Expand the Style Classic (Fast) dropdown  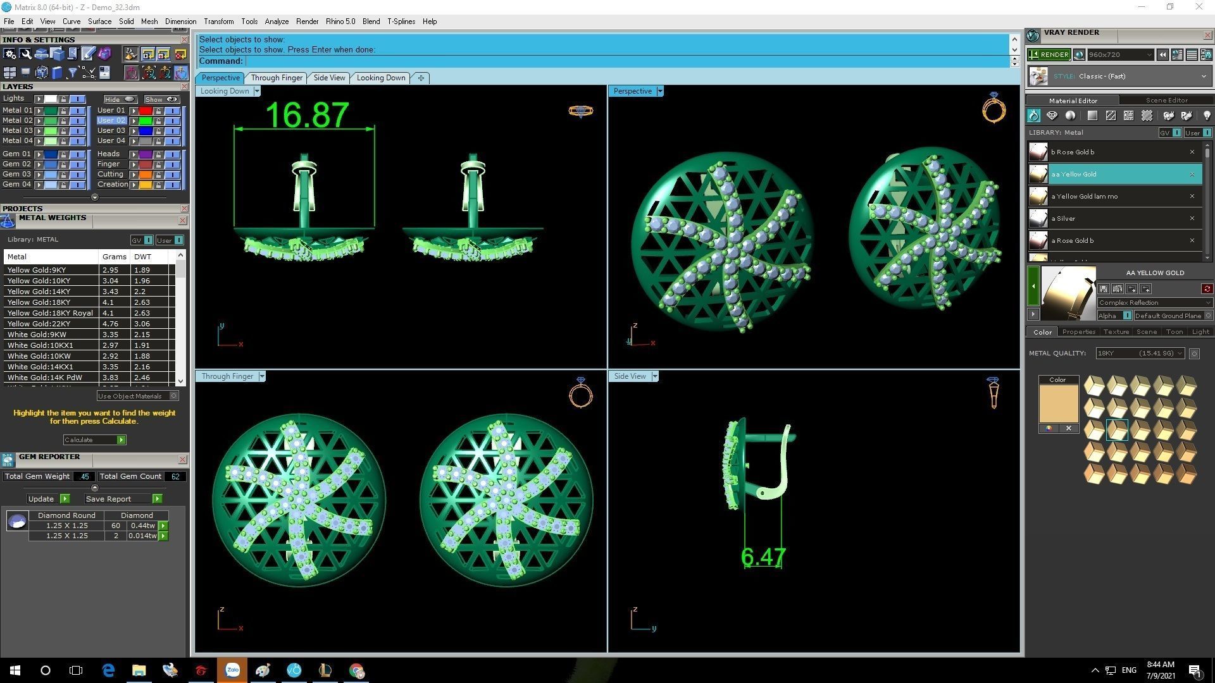[1203, 77]
